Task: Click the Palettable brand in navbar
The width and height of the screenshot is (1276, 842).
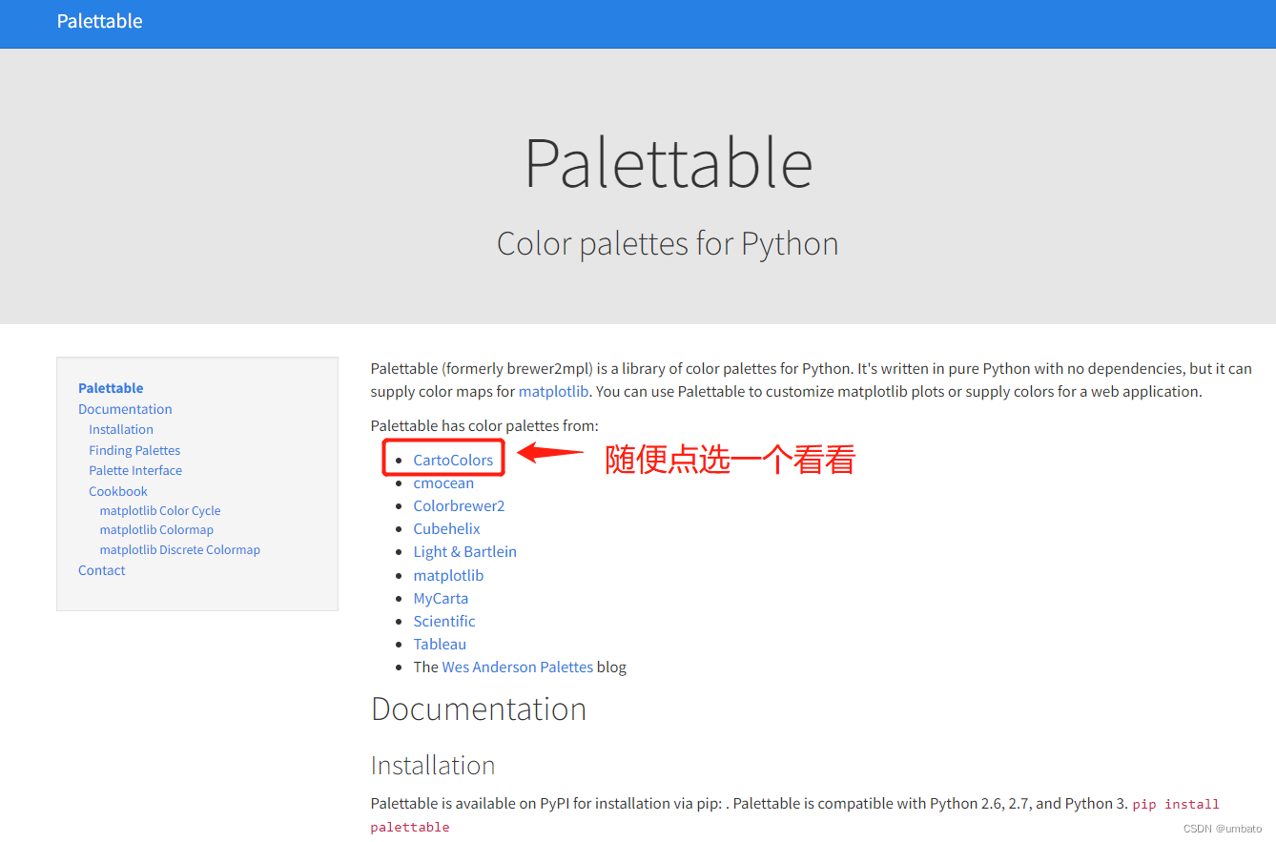Action: point(99,21)
